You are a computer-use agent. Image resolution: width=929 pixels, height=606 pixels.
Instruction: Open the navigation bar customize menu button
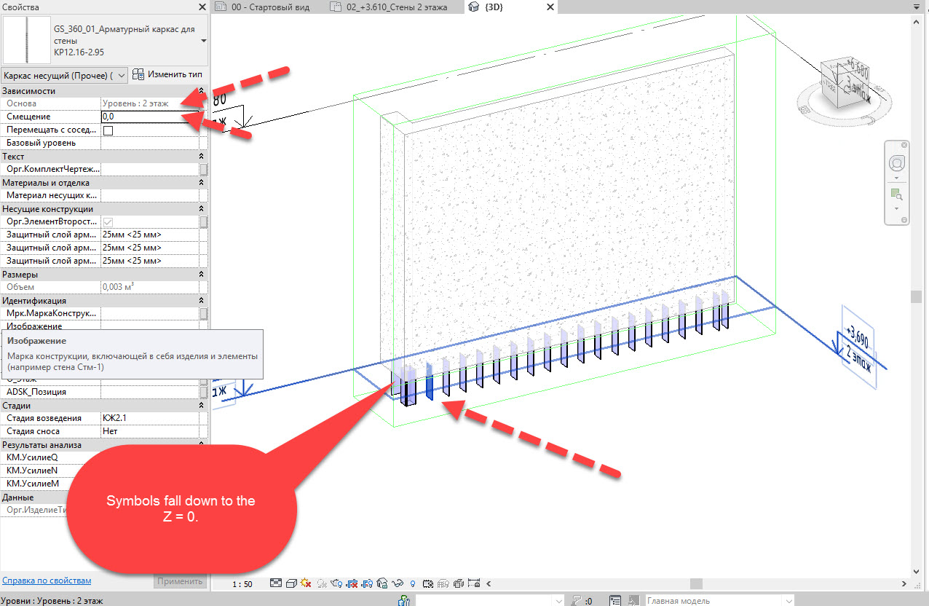coord(904,221)
